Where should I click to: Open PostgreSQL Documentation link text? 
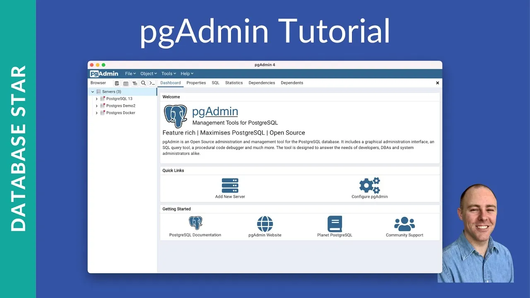(195, 235)
